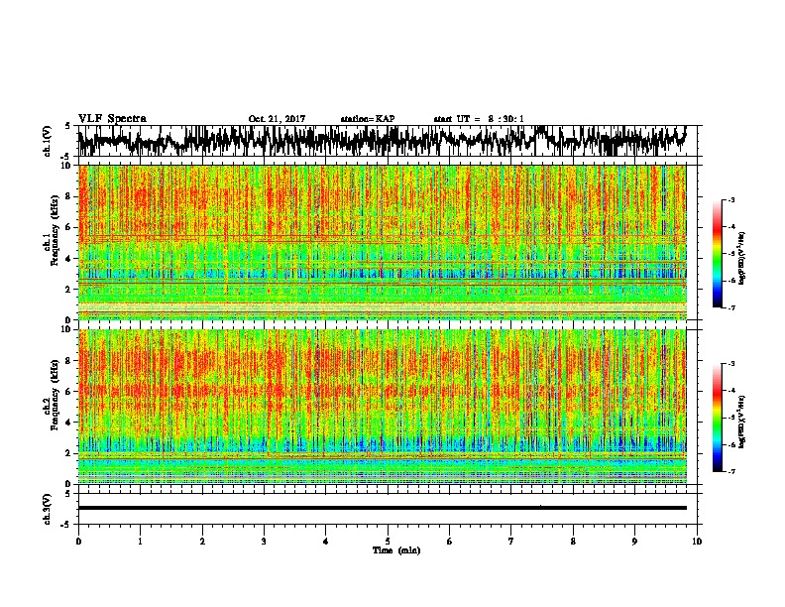Click the "ch.1(V)" axis label
Image resolution: width=785 pixels, height=607 pixels.
pos(48,141)
